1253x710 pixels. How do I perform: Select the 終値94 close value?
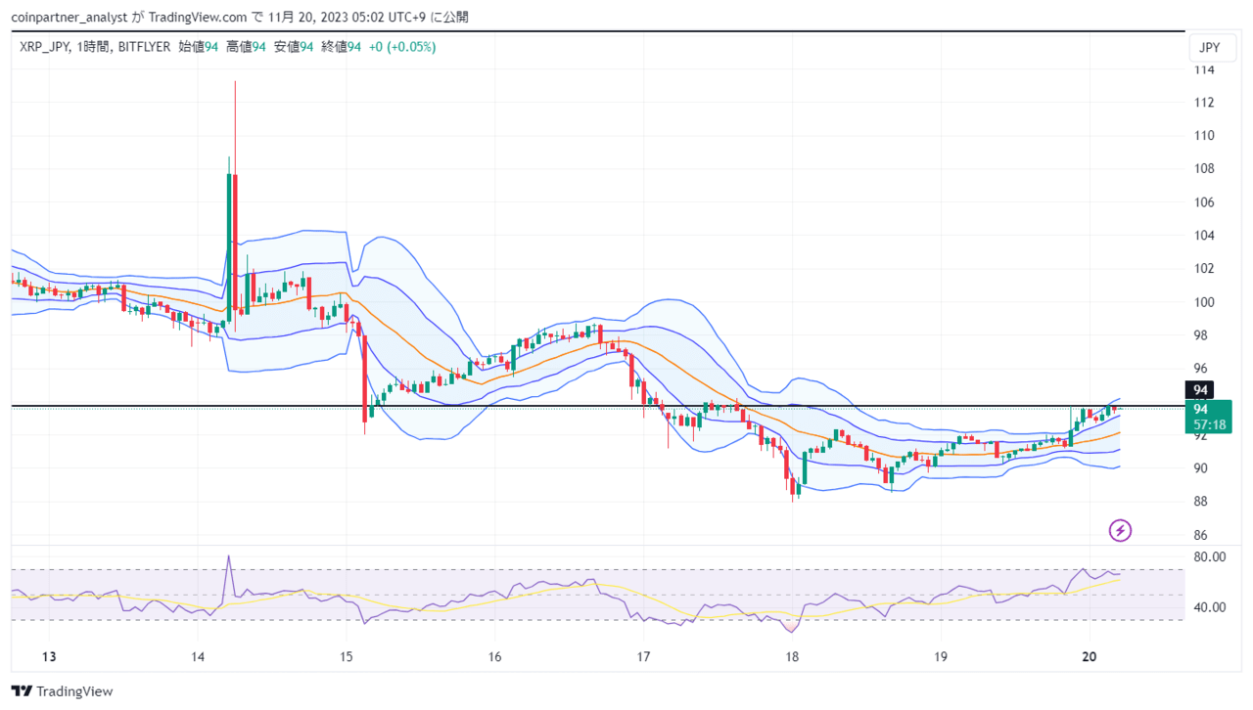341,47
